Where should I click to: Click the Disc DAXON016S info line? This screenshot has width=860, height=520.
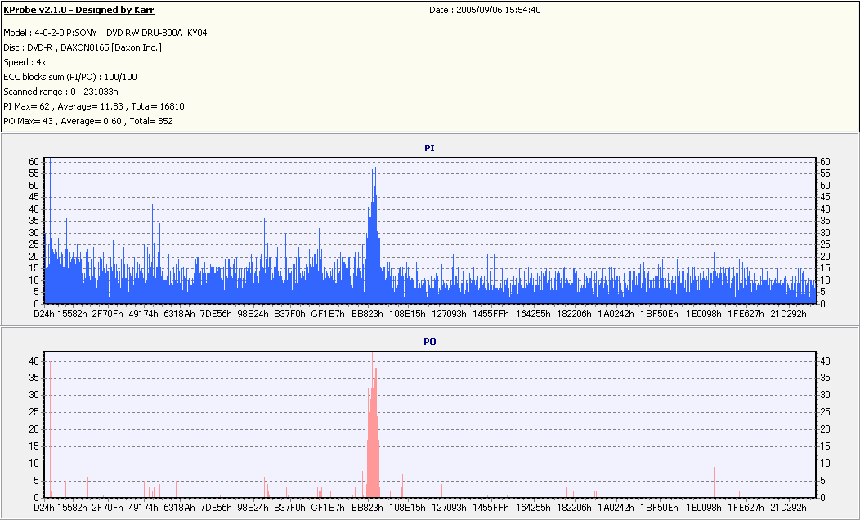click(x=83, y=47)
